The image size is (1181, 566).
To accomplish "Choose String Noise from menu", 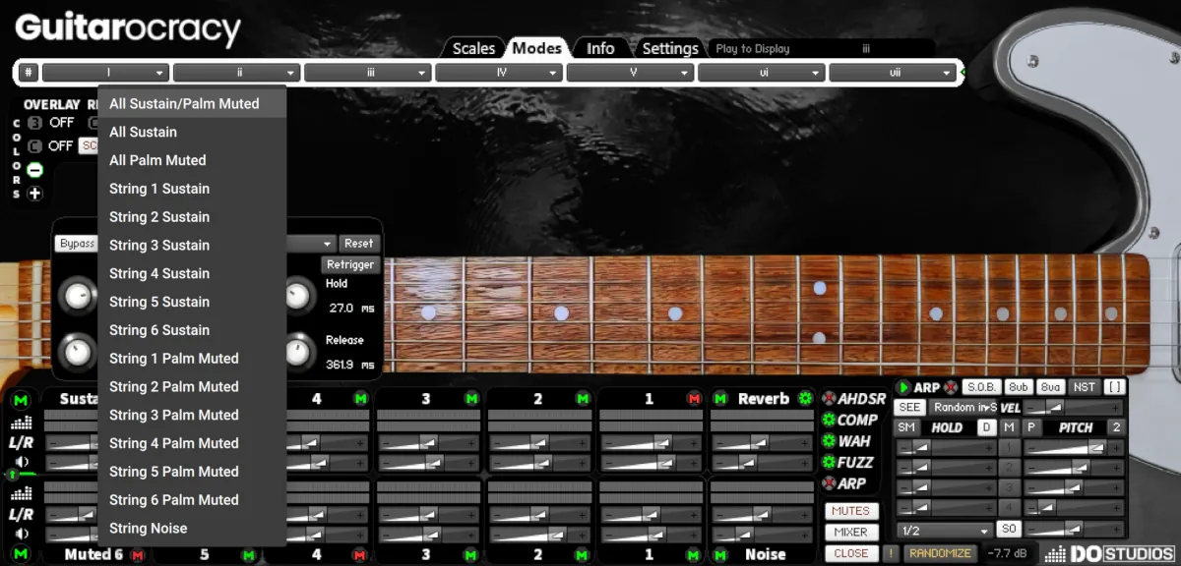I will [193, 529].
